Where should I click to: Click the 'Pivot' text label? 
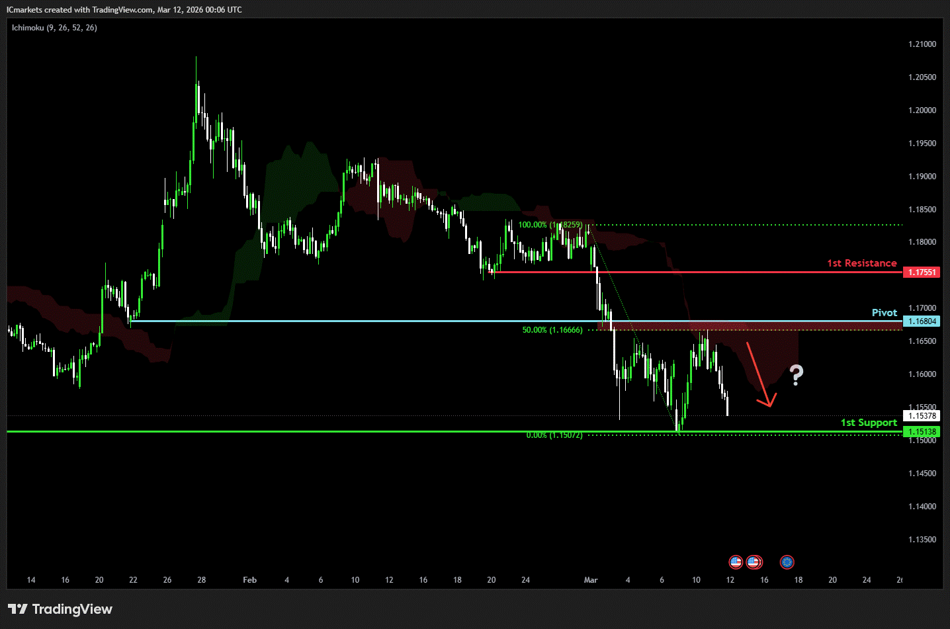click(x=884, y=313)
